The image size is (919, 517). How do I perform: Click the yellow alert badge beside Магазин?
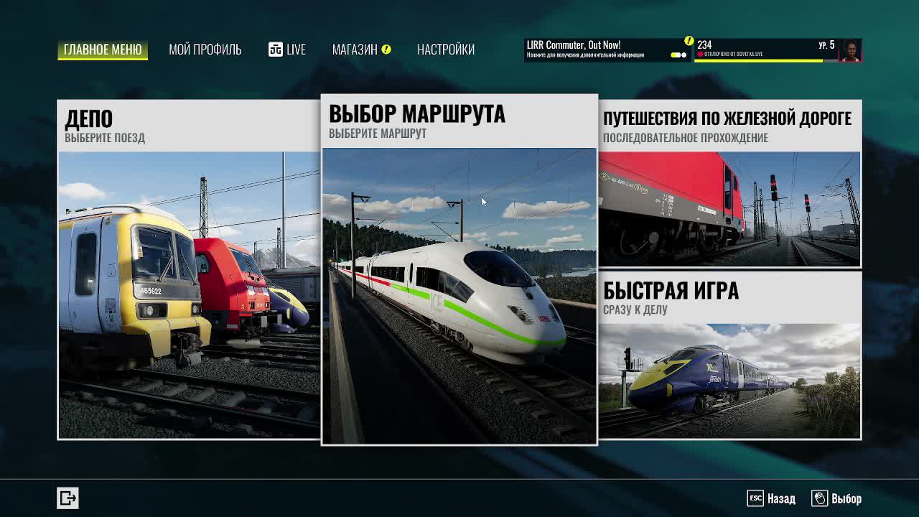[386, 50]
